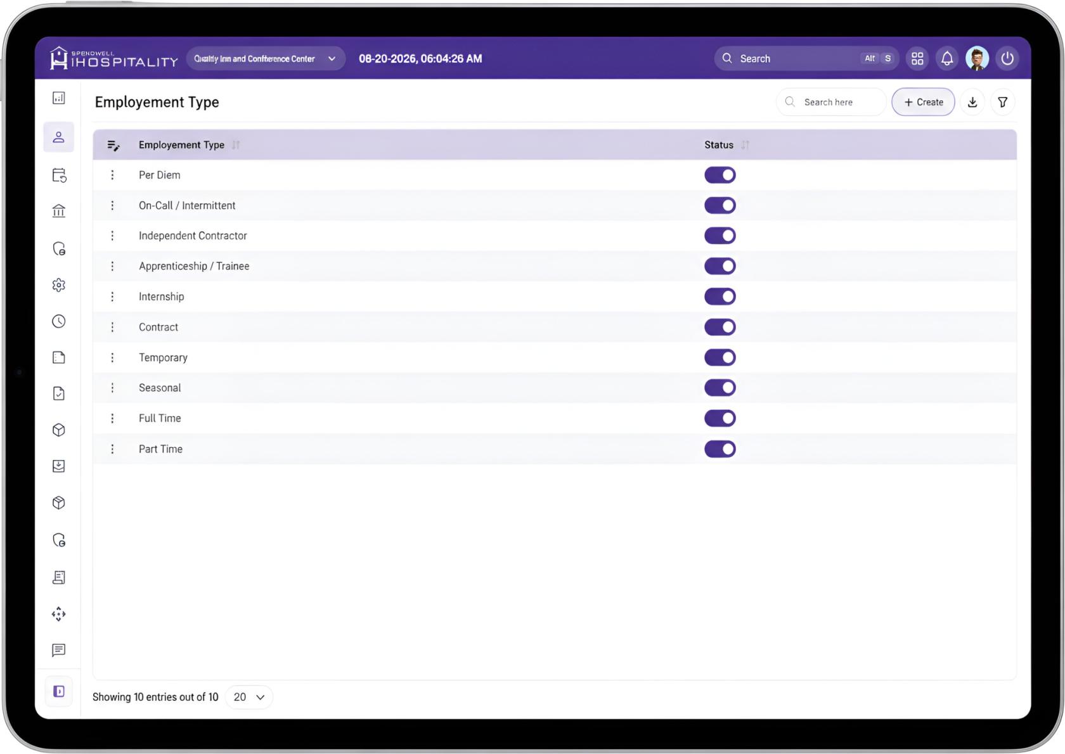Open row actions menu for Contract

click(x=112, y=327)
